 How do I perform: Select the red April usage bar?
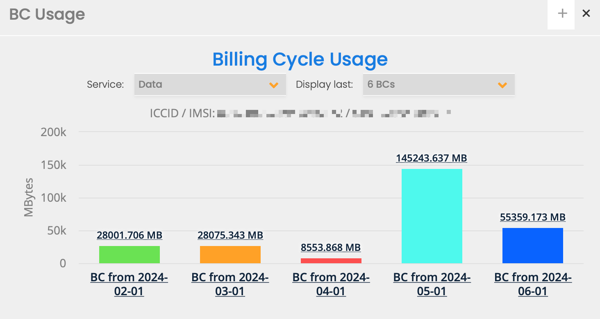point(331,260)
